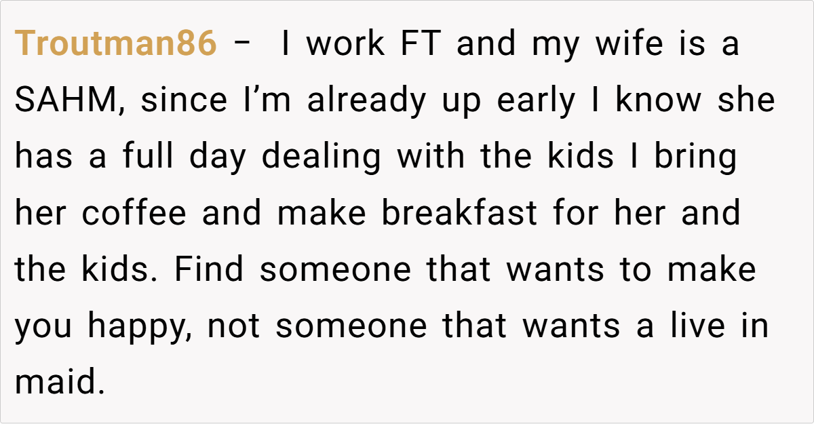Click the word "bring" in the comment
Image resolution: width=814 pixels, height=424 pixels.
pyautogui.click(x=695, y=158)
